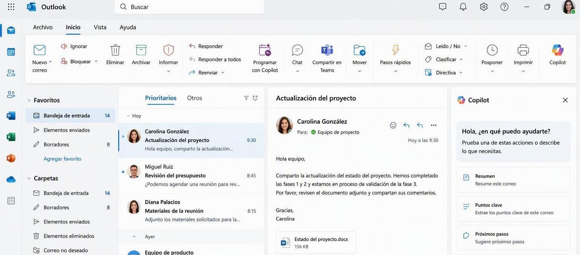Screen dimensions: 580x255
Task: Collapse the Favoritos section
Action: (x=29, y=100)
